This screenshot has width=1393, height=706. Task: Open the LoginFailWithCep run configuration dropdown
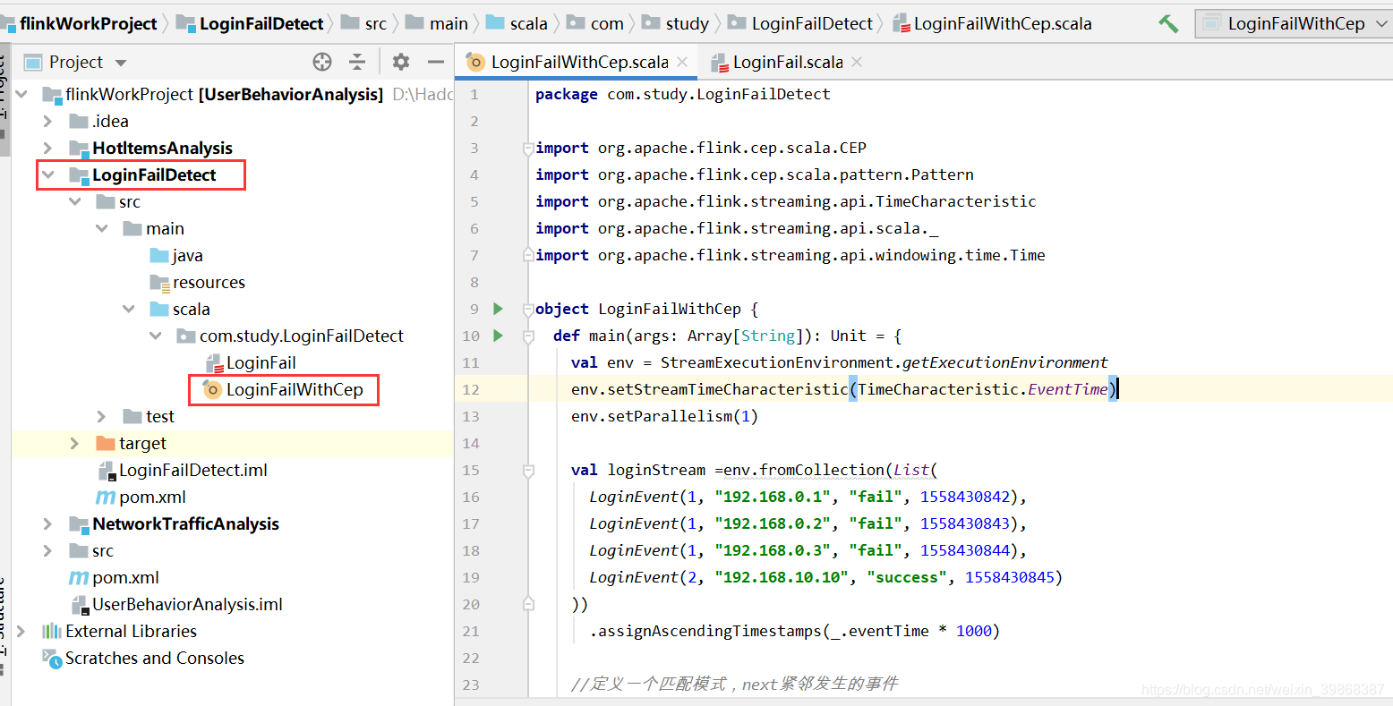coord(1294,24)
